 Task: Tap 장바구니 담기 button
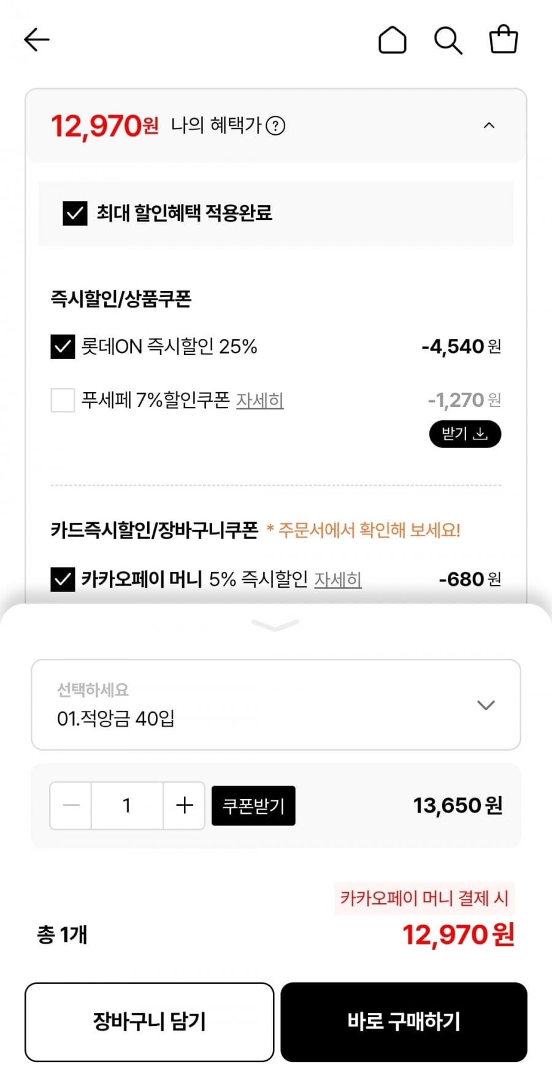click(x=149, y=1022)
